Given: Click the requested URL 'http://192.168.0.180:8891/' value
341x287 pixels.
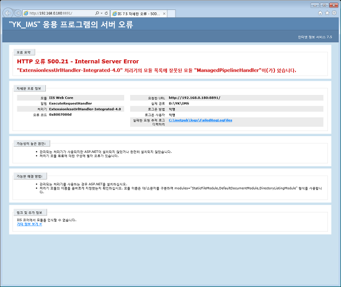Looking at the screenshot, I should [x=195, y=98].
